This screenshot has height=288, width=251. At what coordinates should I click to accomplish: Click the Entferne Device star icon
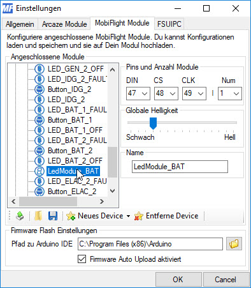139,216
